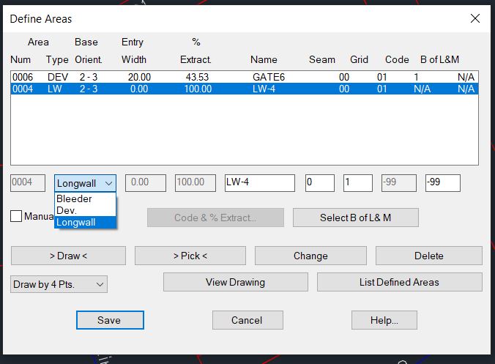
Task: Save the defined areas
Action: pos(110,320)
